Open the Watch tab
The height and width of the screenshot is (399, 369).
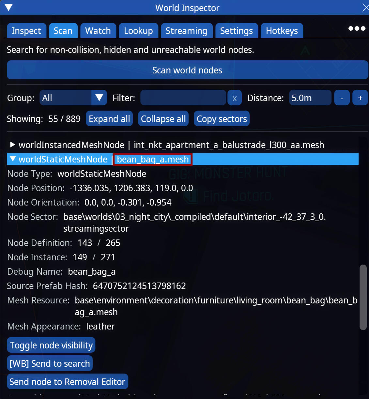[x=98, y=31]
